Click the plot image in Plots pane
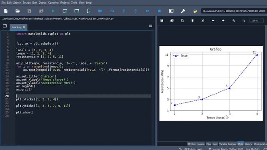The image size is (267, 150). tap(211, 83)
